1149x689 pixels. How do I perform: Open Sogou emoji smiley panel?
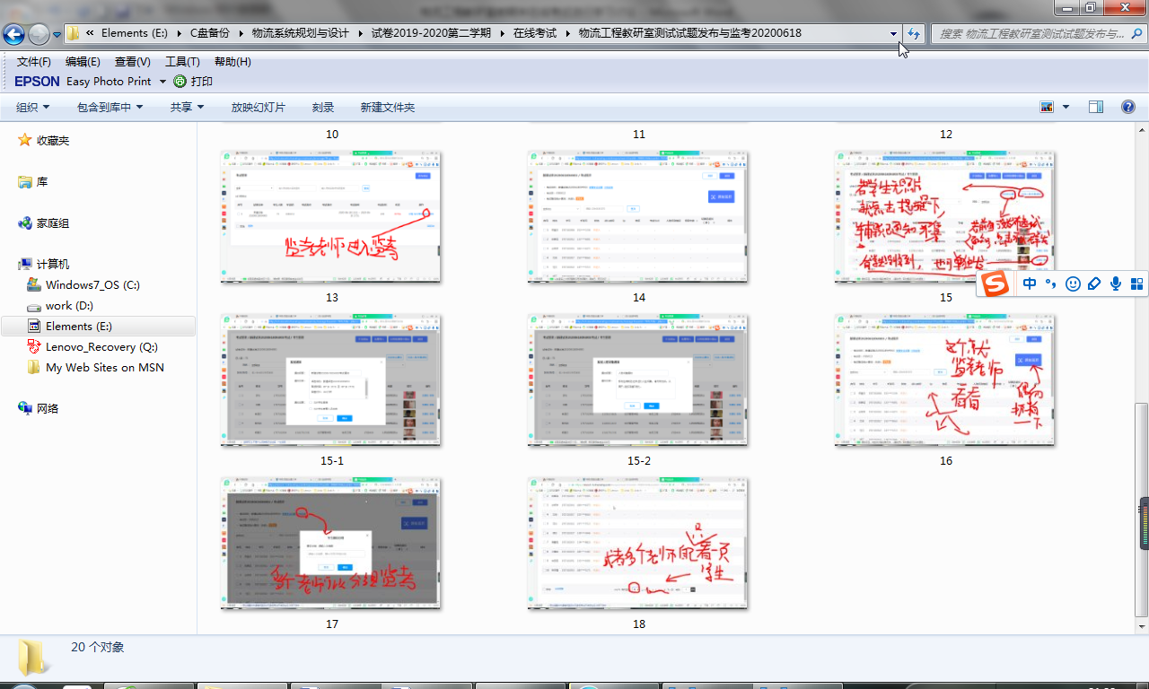pos(1073,284)
